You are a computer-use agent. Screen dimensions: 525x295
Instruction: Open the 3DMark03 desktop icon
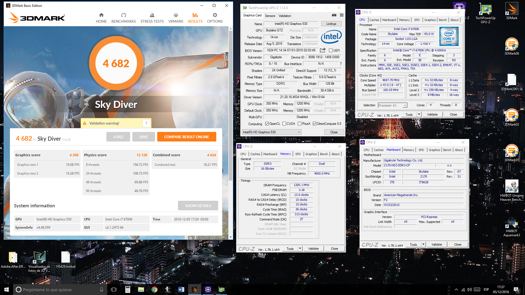[x=512, y=117]
